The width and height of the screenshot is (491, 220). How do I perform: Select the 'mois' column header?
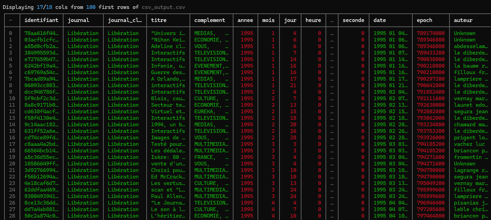pos(268,20)
